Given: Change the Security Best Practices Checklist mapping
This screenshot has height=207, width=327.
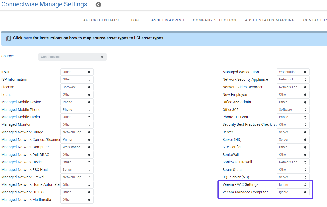Looking at the screenshot, I should click(293, 125).
